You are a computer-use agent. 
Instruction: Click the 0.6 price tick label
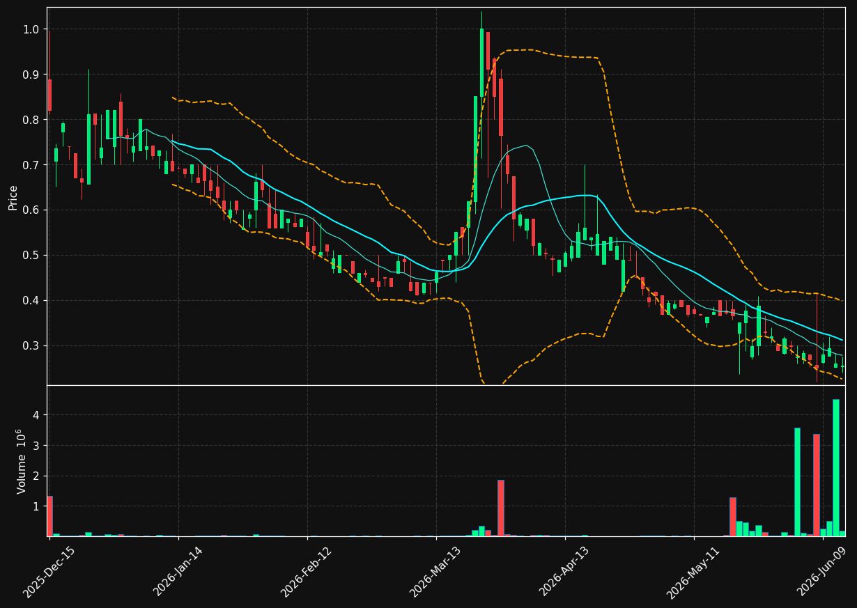coord(31,210)
